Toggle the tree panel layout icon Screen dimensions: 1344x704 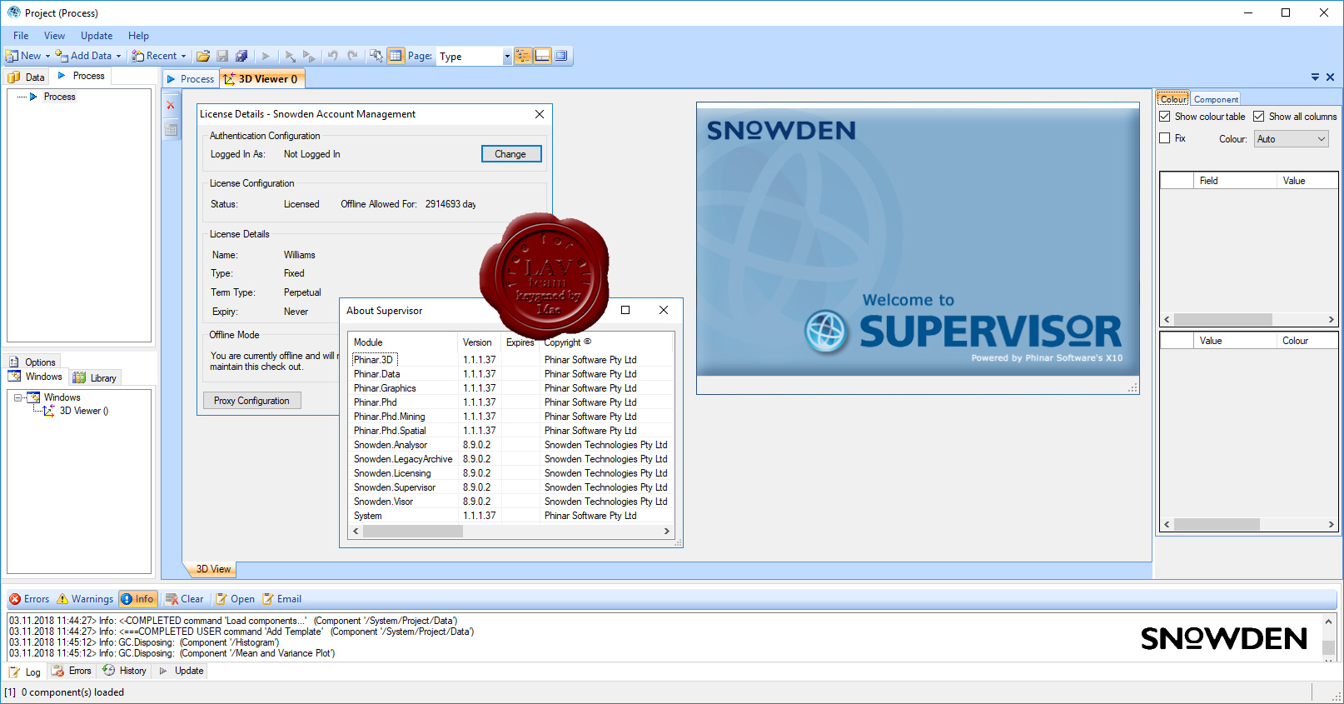(523, 56)
